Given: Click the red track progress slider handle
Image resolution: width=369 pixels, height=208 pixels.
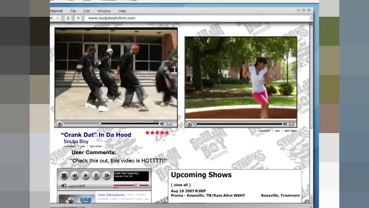Looking at the screenshot, I should (136, 185).
